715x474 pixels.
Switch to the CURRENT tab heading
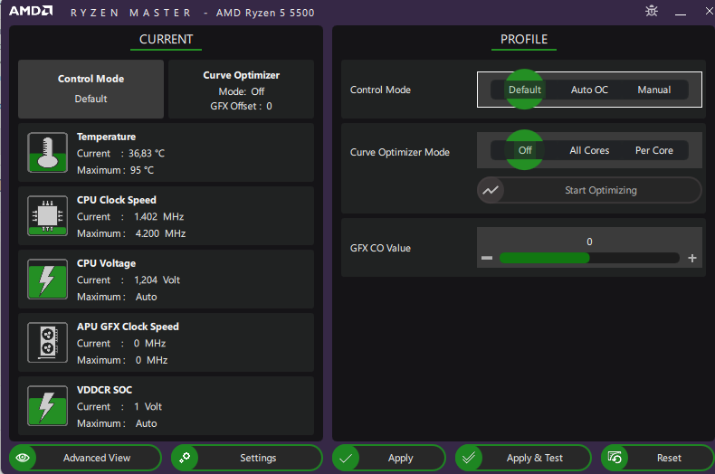(x=166, y=40)
